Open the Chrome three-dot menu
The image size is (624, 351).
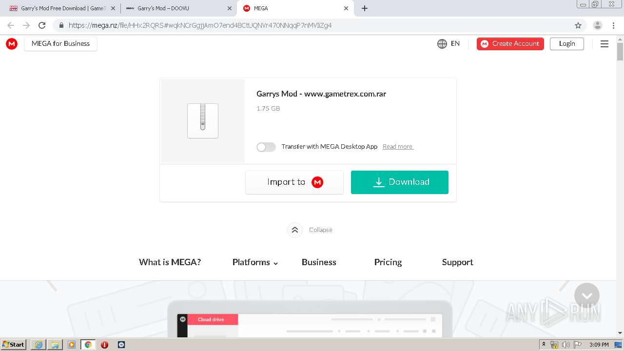coord(613,25)
